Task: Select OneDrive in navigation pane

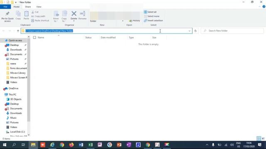Action: pyautogui.click(x=13, y=89)
